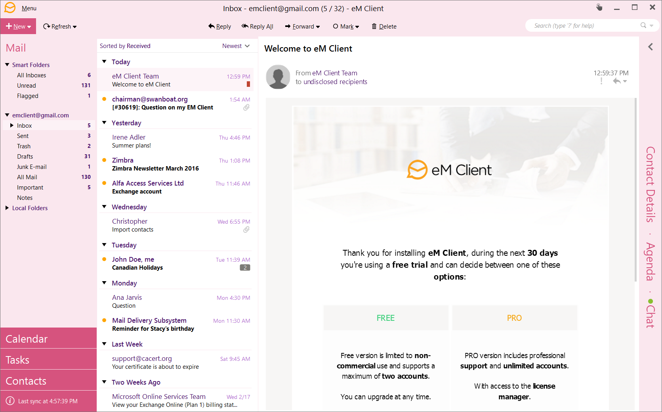The height and width of the screenshot is (412, 662).
Task: Collapse the Two Weeks Ago group
Action: click(105, 382)
